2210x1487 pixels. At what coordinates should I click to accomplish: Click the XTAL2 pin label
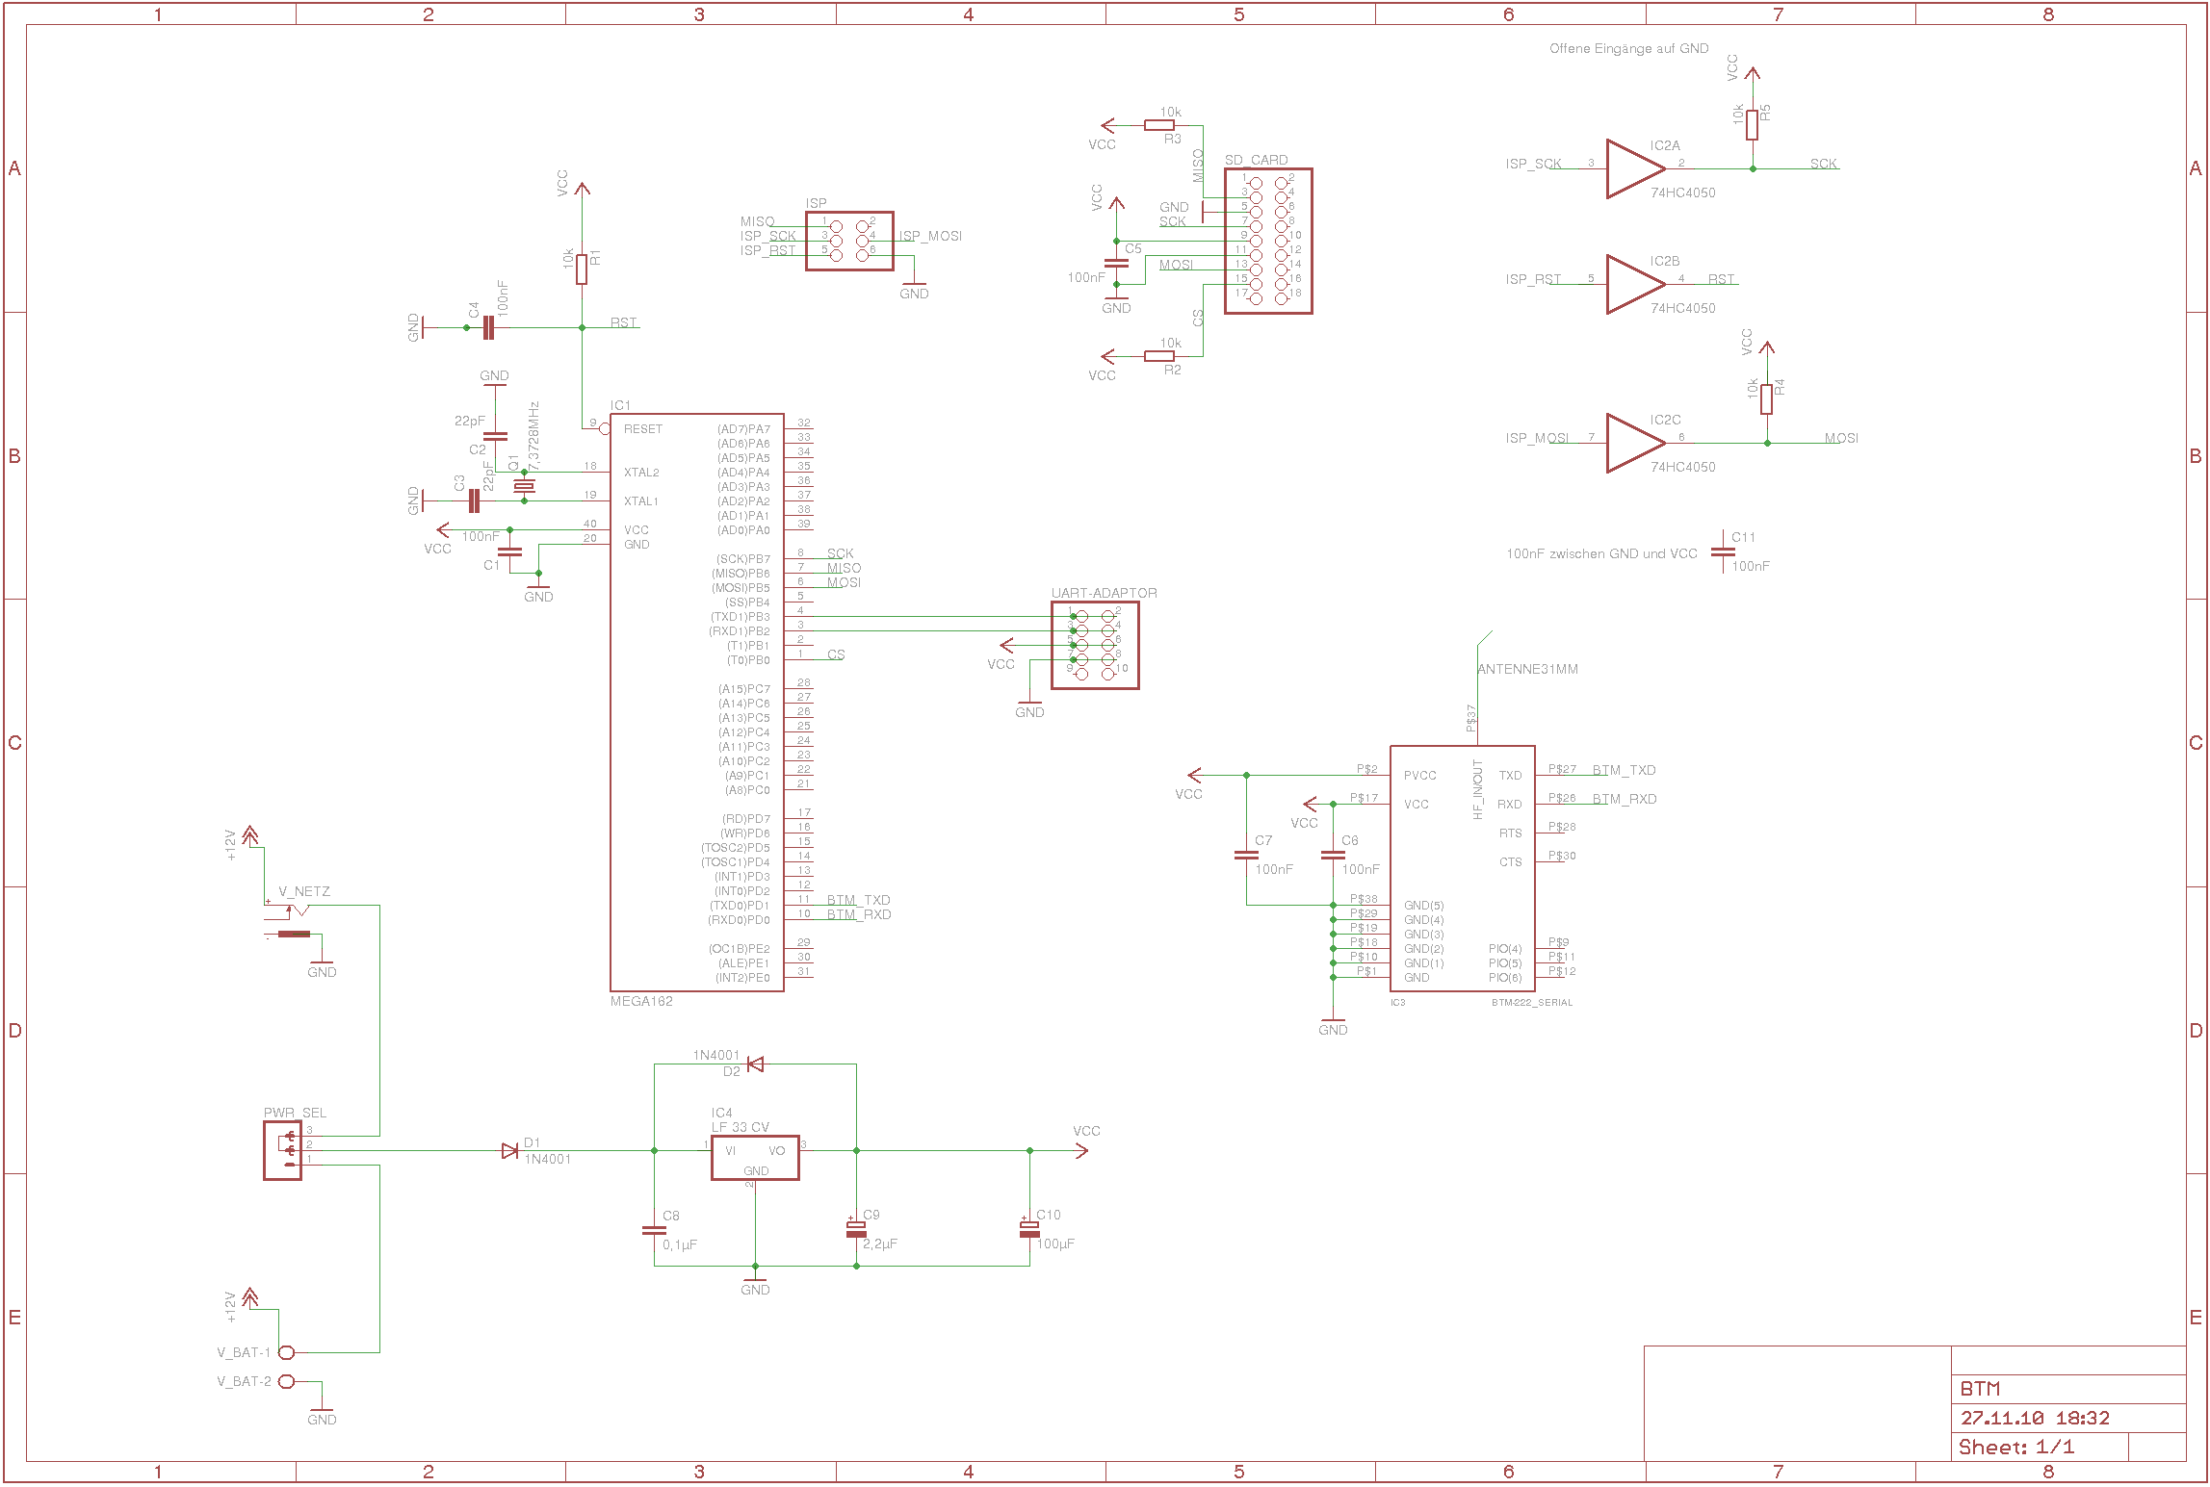[641, 473]
